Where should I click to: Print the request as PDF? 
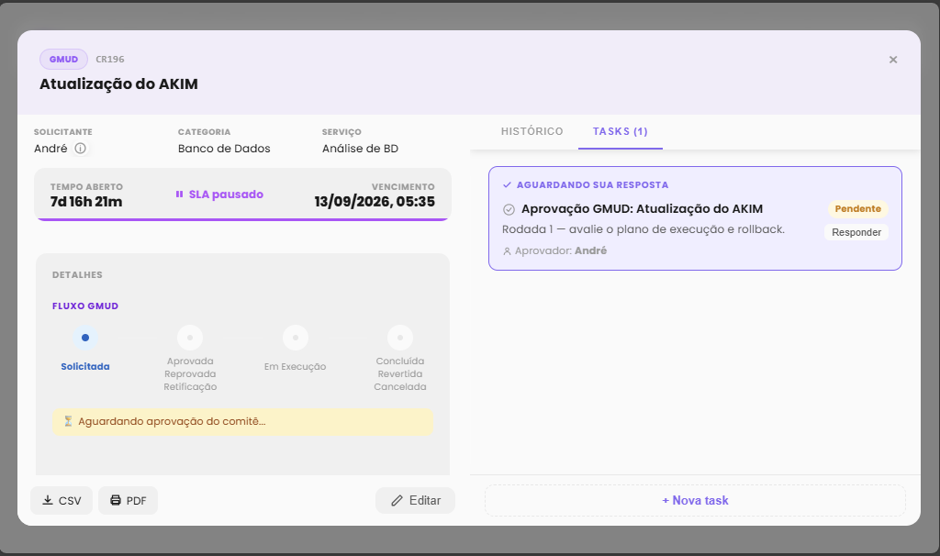point(128,500)
